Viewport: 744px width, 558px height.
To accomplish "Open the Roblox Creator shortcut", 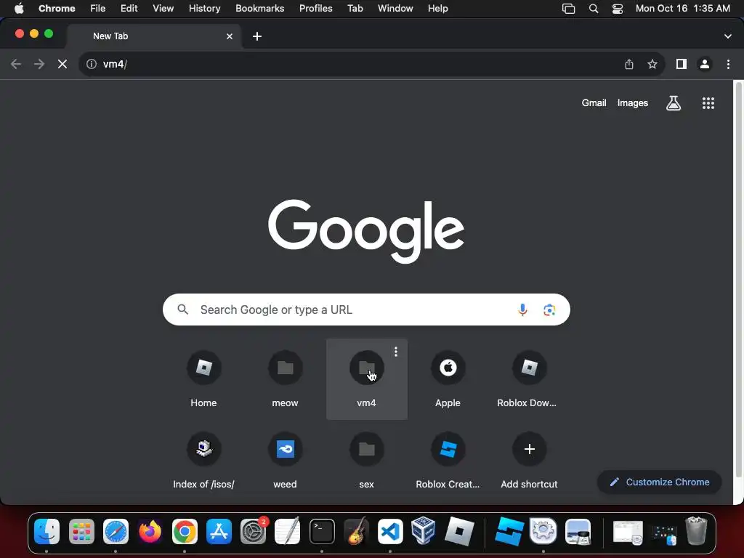I will click(448, 460).
